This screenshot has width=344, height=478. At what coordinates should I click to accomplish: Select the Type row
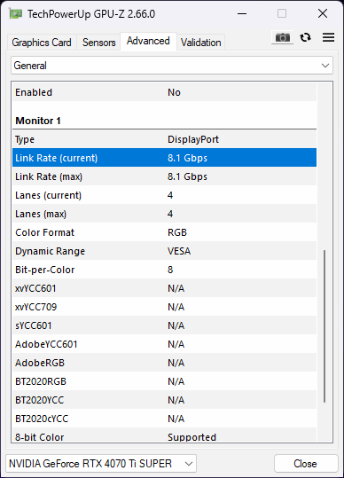point(165,139)
